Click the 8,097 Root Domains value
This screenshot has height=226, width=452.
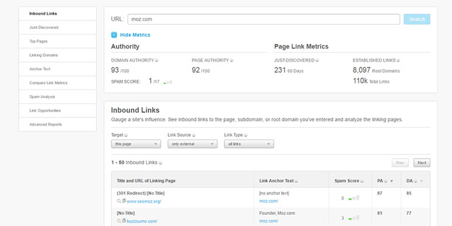[x=376, y=70]
